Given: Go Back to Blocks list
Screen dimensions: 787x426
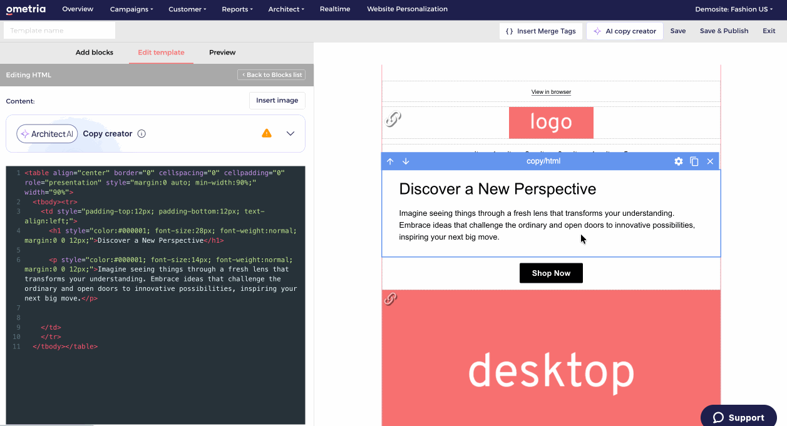Looking at the screenshot, I should (271, 75).
